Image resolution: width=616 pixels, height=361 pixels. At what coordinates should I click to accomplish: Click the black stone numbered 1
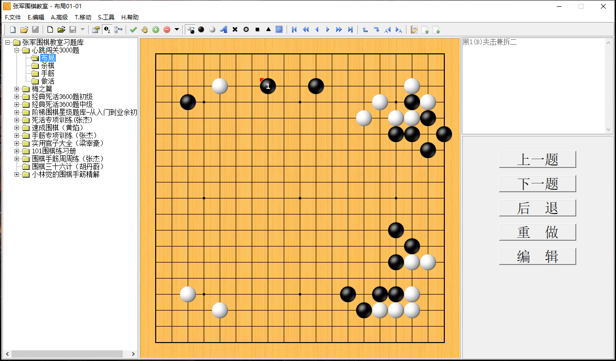[x=268, y=86]
